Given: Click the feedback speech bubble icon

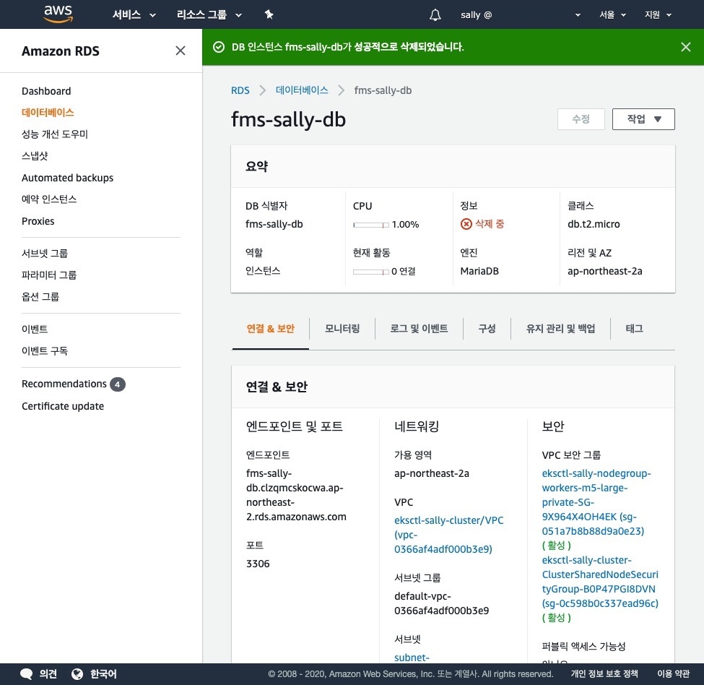Looking at the screenshot, I should [27, 673].
